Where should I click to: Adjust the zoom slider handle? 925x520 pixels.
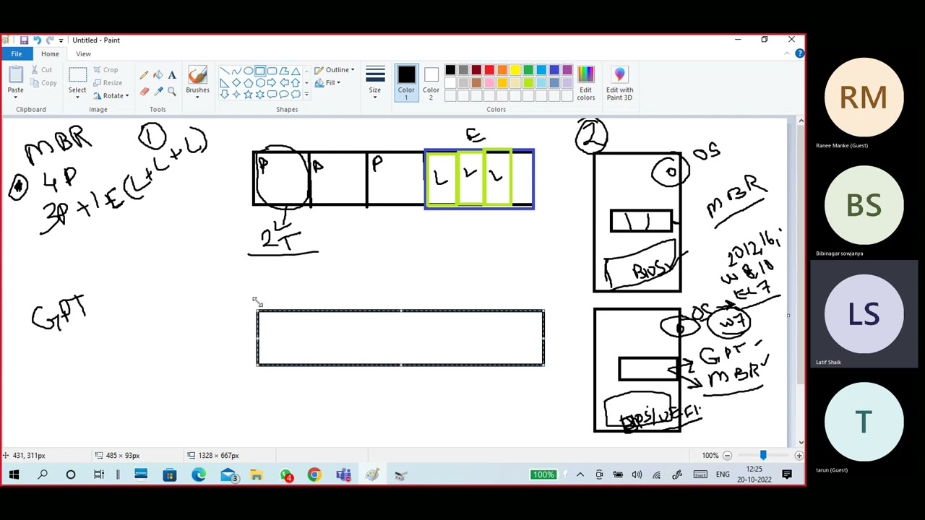tap(762, 455)
